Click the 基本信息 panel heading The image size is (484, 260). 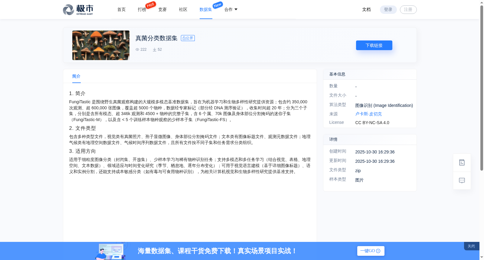click(338, 74)
